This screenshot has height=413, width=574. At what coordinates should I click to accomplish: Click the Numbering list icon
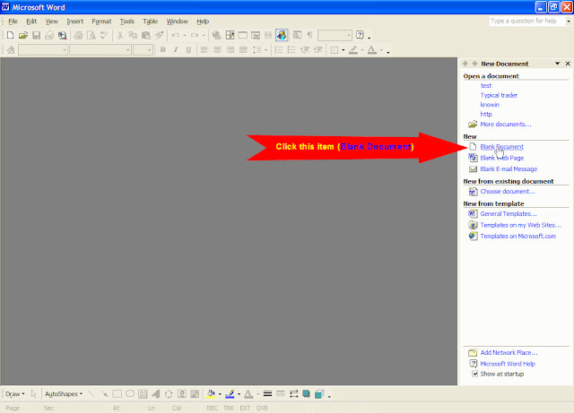(x=279, y=50)
